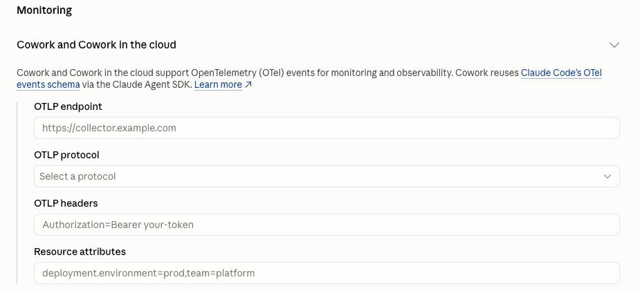Click the Resource attributes label

point(80,252)
